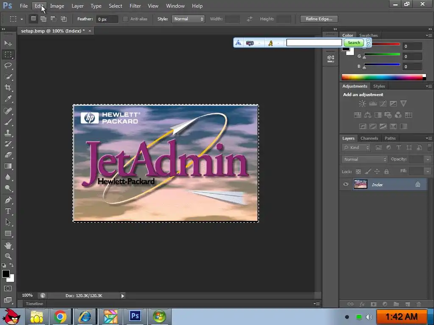Select the Type tool
Image resolution: width=434 pixels, height=325 pixels.
(x=8, y=211)
